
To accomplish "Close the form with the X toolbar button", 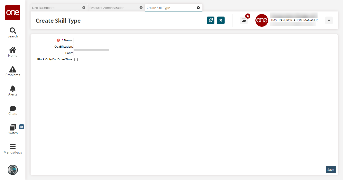I will click(x=221, y=20).
